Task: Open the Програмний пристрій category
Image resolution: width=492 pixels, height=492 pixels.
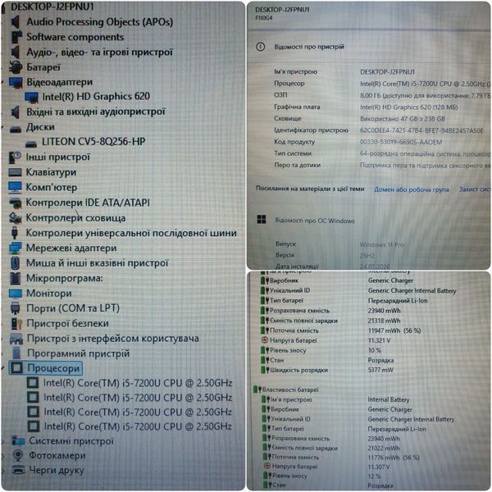Action: pyautogui.click(x=78, y=353)
